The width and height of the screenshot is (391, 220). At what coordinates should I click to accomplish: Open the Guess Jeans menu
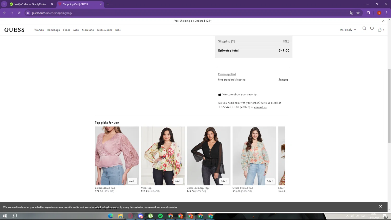105,30
